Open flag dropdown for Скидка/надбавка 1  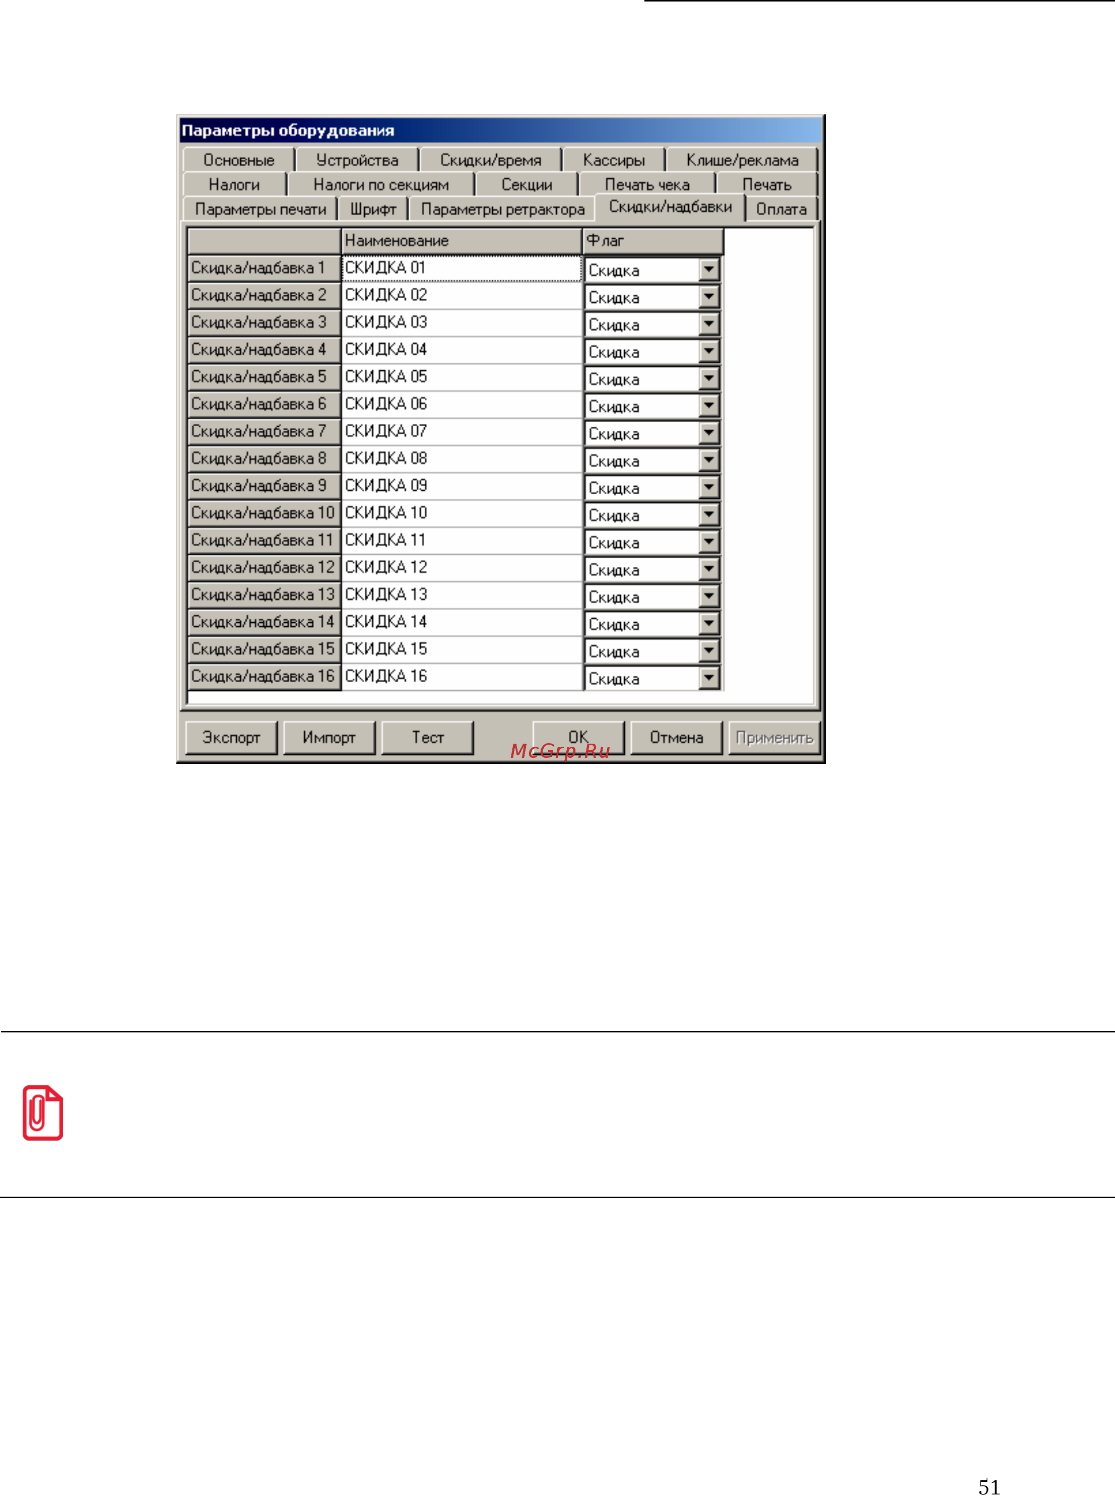pos(709,270)
